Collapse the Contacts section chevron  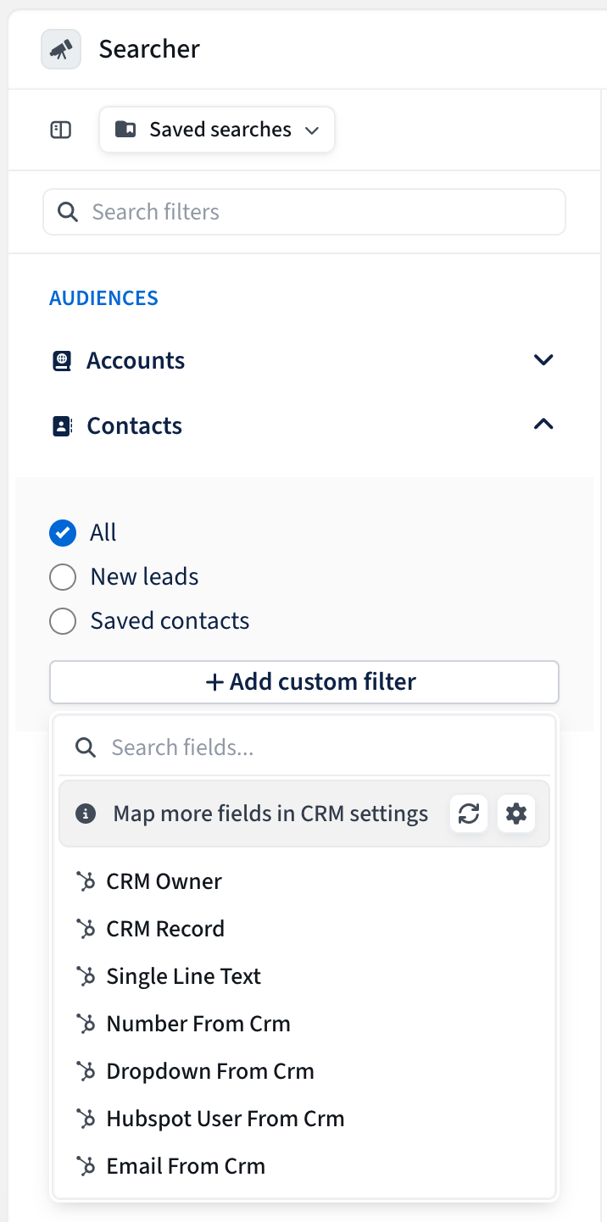coord(543,425)
